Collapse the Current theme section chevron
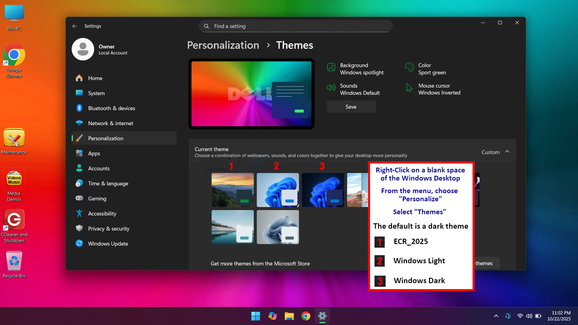The width and height of the screenshot is (578, 325). pyautogui.click(x=507, y=152)
